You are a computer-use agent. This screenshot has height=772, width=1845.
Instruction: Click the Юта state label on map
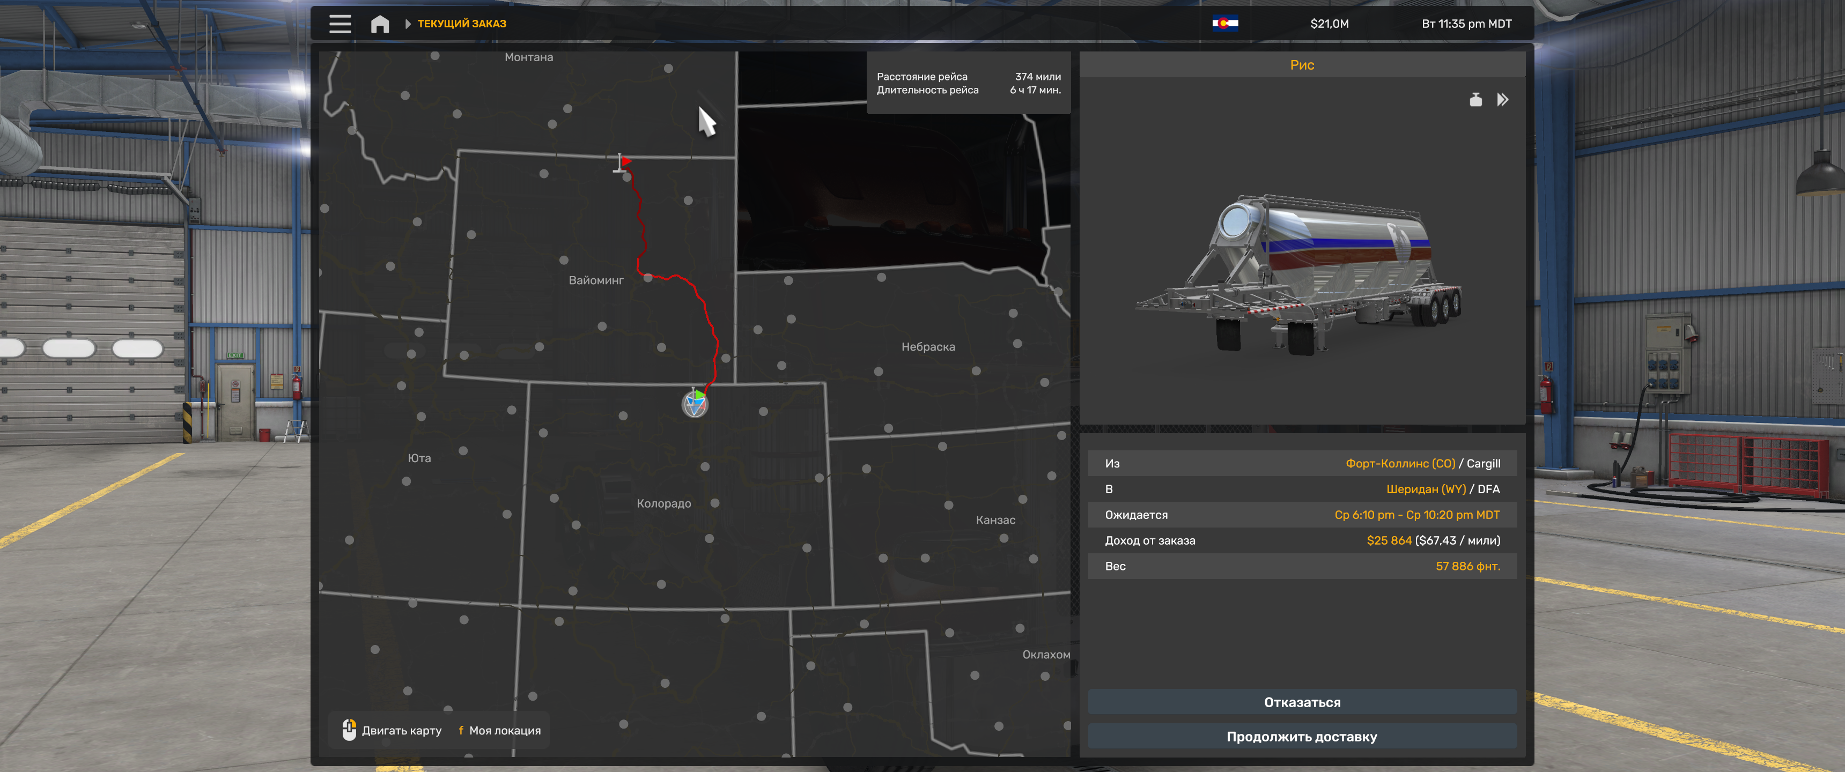click(x=419, y=458)
